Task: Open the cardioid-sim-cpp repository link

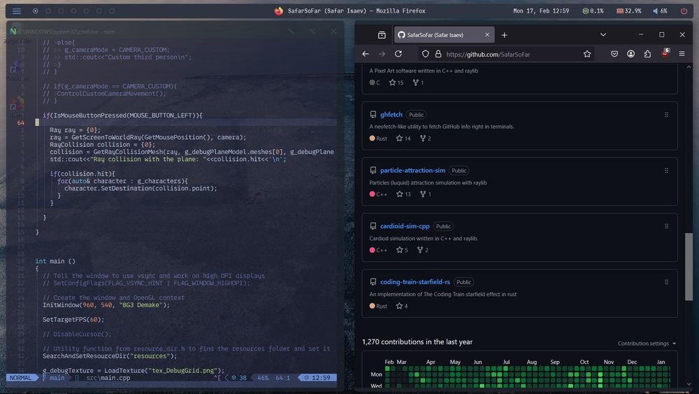Action: coord(405,226)
